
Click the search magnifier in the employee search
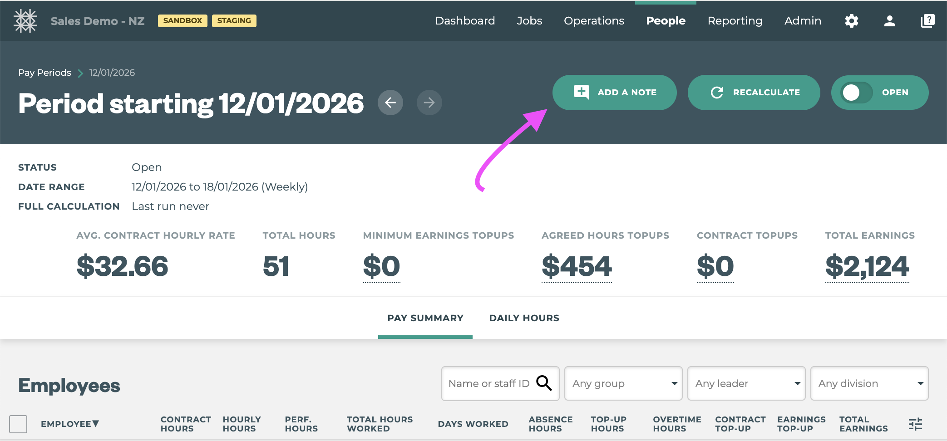pos(544,383)
